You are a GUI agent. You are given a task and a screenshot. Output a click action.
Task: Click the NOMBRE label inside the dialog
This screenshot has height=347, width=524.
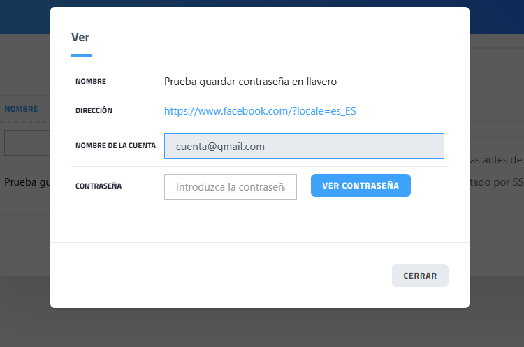point(91,82)
